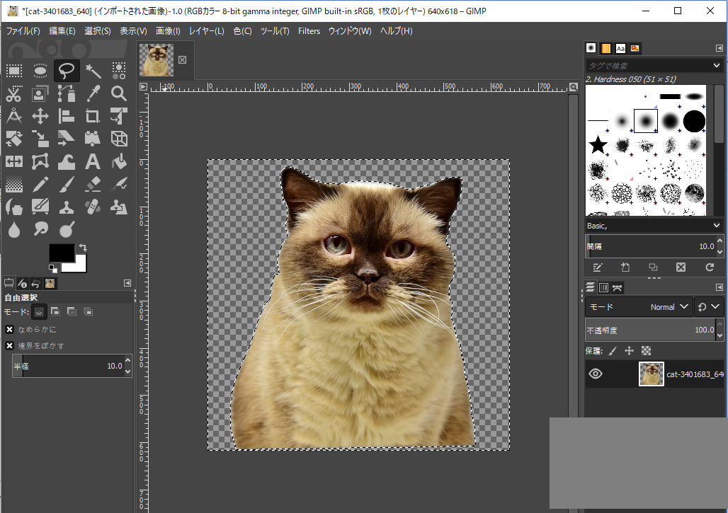Select the Move tool

click(40, 116)
